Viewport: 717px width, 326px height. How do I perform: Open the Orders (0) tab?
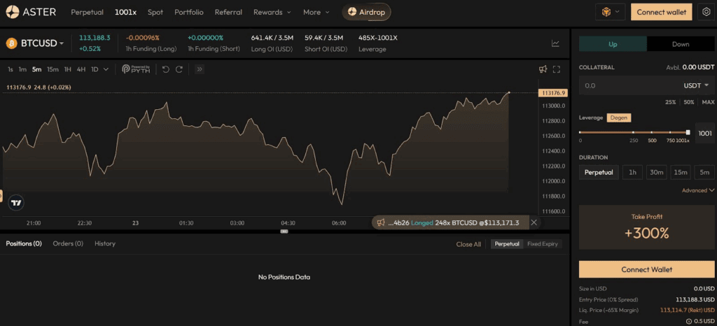68,243
